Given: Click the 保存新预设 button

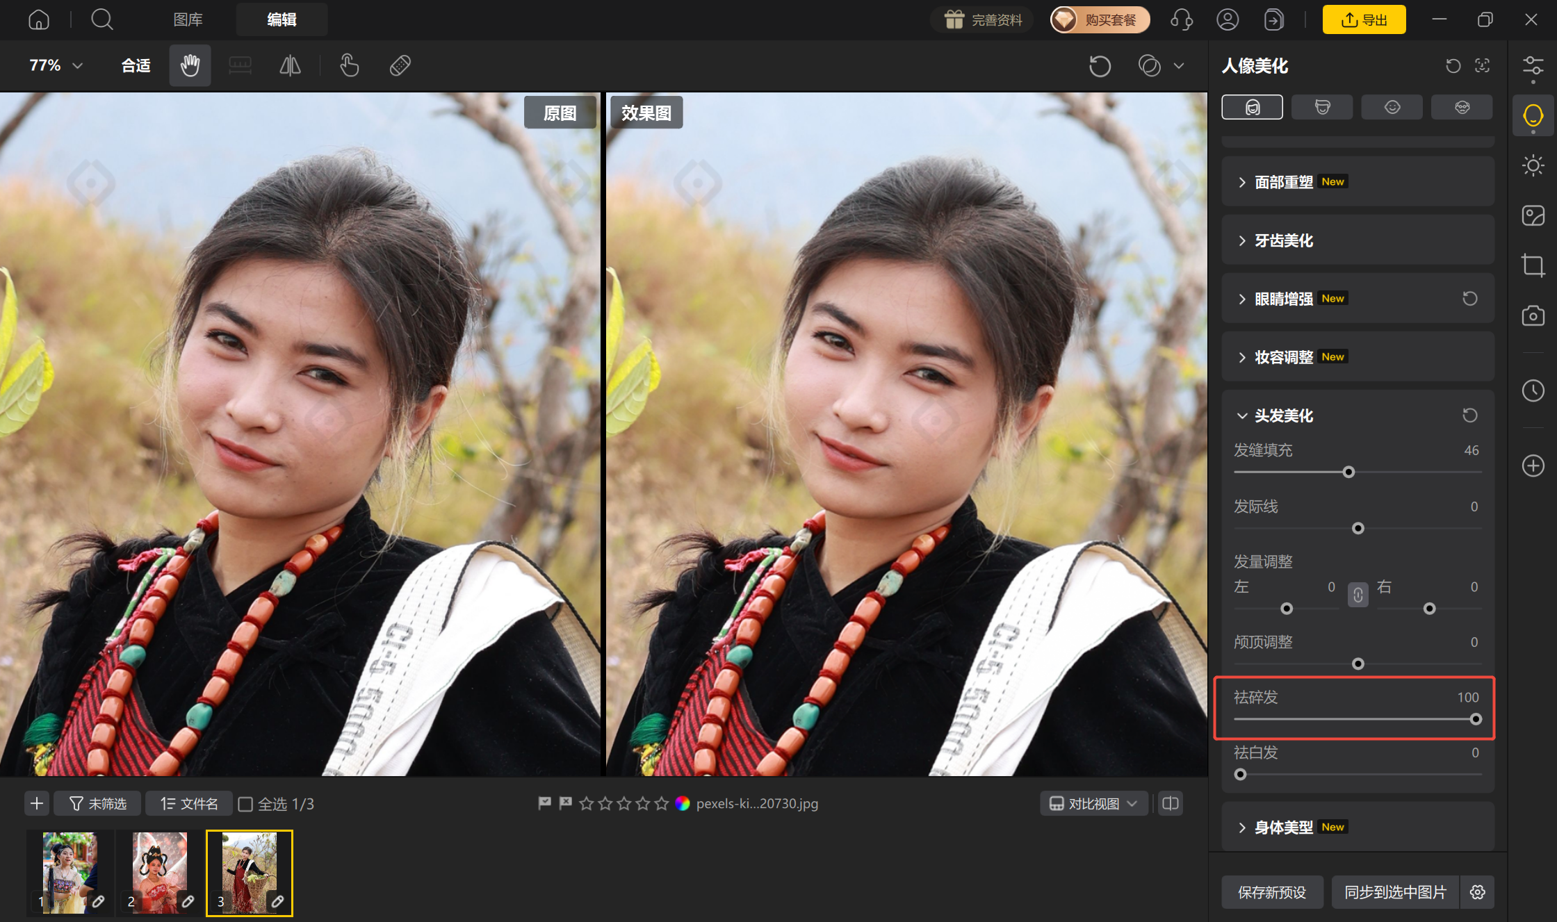Looking at the screenshot, I should pos(1272,892).
